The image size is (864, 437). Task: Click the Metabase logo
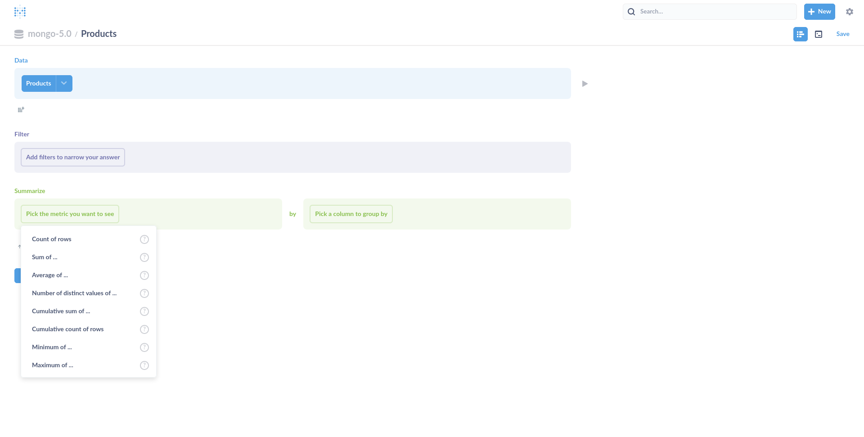click(20, 11)
